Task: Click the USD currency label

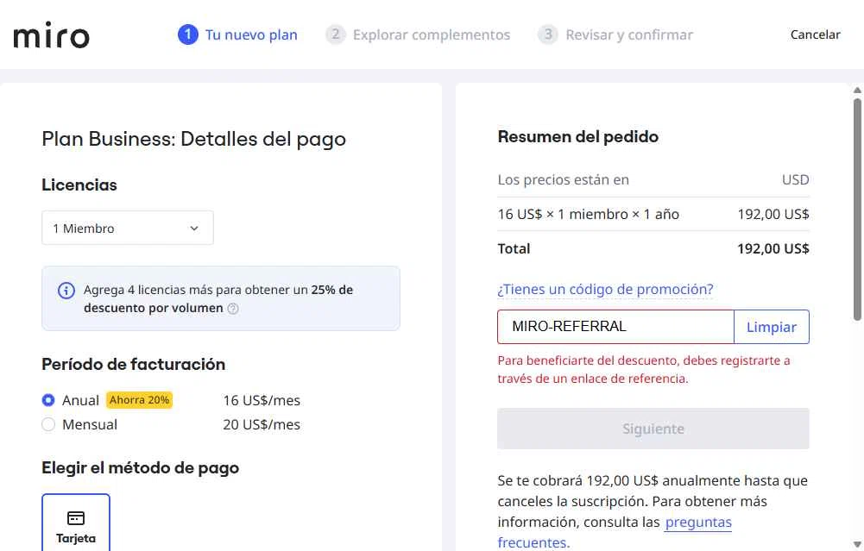Action: point(795,180)
